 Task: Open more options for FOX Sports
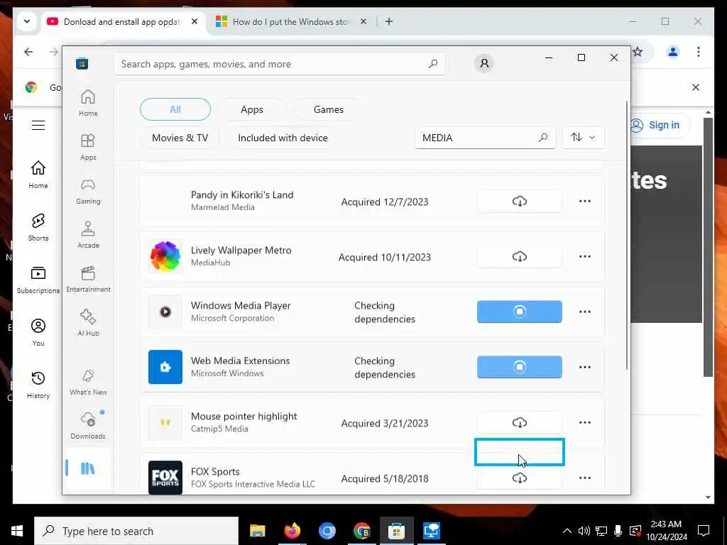pos(585,478)
